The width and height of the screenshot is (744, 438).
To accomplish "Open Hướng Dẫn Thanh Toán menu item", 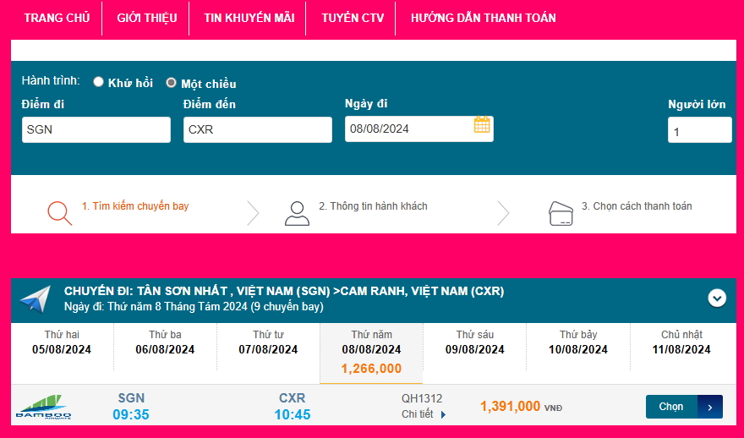I will pyautogui.click(x=483, y=18).
